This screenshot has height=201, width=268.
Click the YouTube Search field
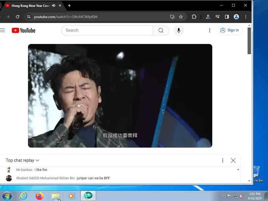(x=107, y=30)
